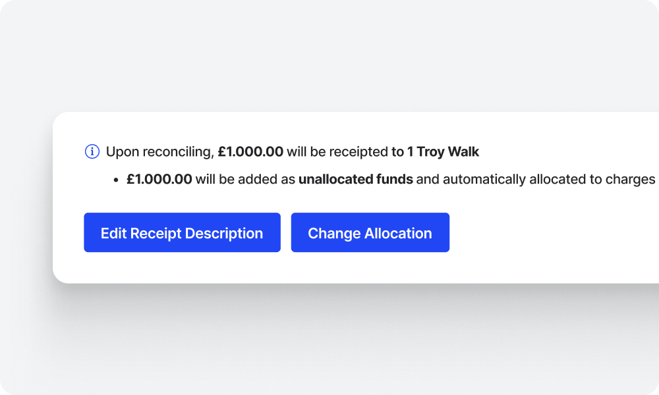Change the payment allocation
Screen dimensions: 659x395
coord(370,232)
